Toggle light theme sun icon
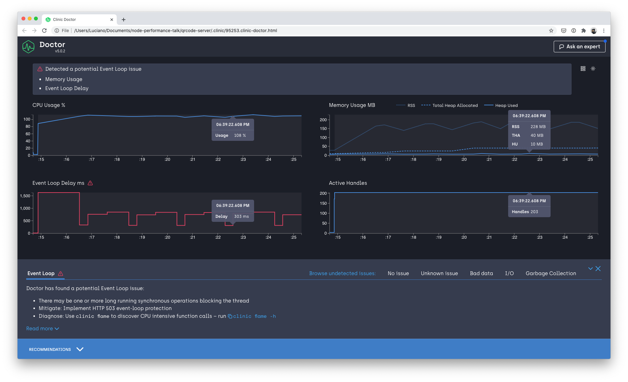Screen dimensions: 628x382 [593, 69]
